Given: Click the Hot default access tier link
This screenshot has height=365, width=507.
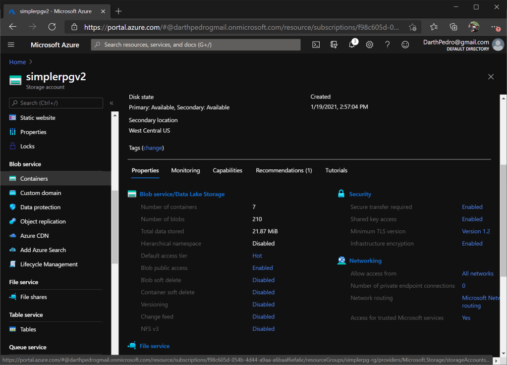Looking at the screenshot, I should pyautogui.click(x=257, y=256).
